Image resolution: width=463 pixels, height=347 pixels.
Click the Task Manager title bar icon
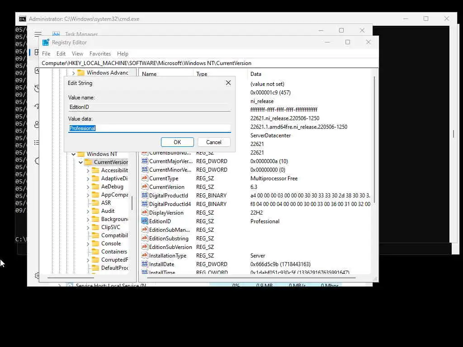coord(56,34)
